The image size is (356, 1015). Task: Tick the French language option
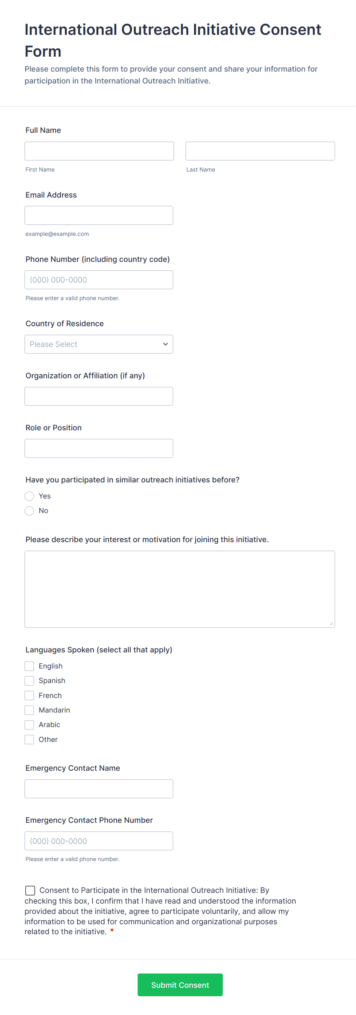point(29,696)
